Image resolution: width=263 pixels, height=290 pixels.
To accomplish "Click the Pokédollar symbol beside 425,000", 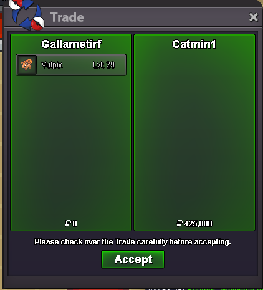I will [179, 224].
